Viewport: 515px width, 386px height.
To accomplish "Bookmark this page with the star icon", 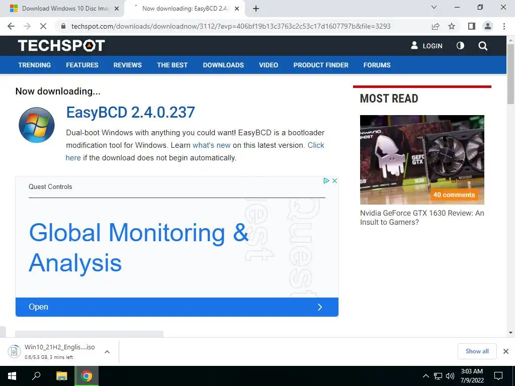I will (452, 26).
